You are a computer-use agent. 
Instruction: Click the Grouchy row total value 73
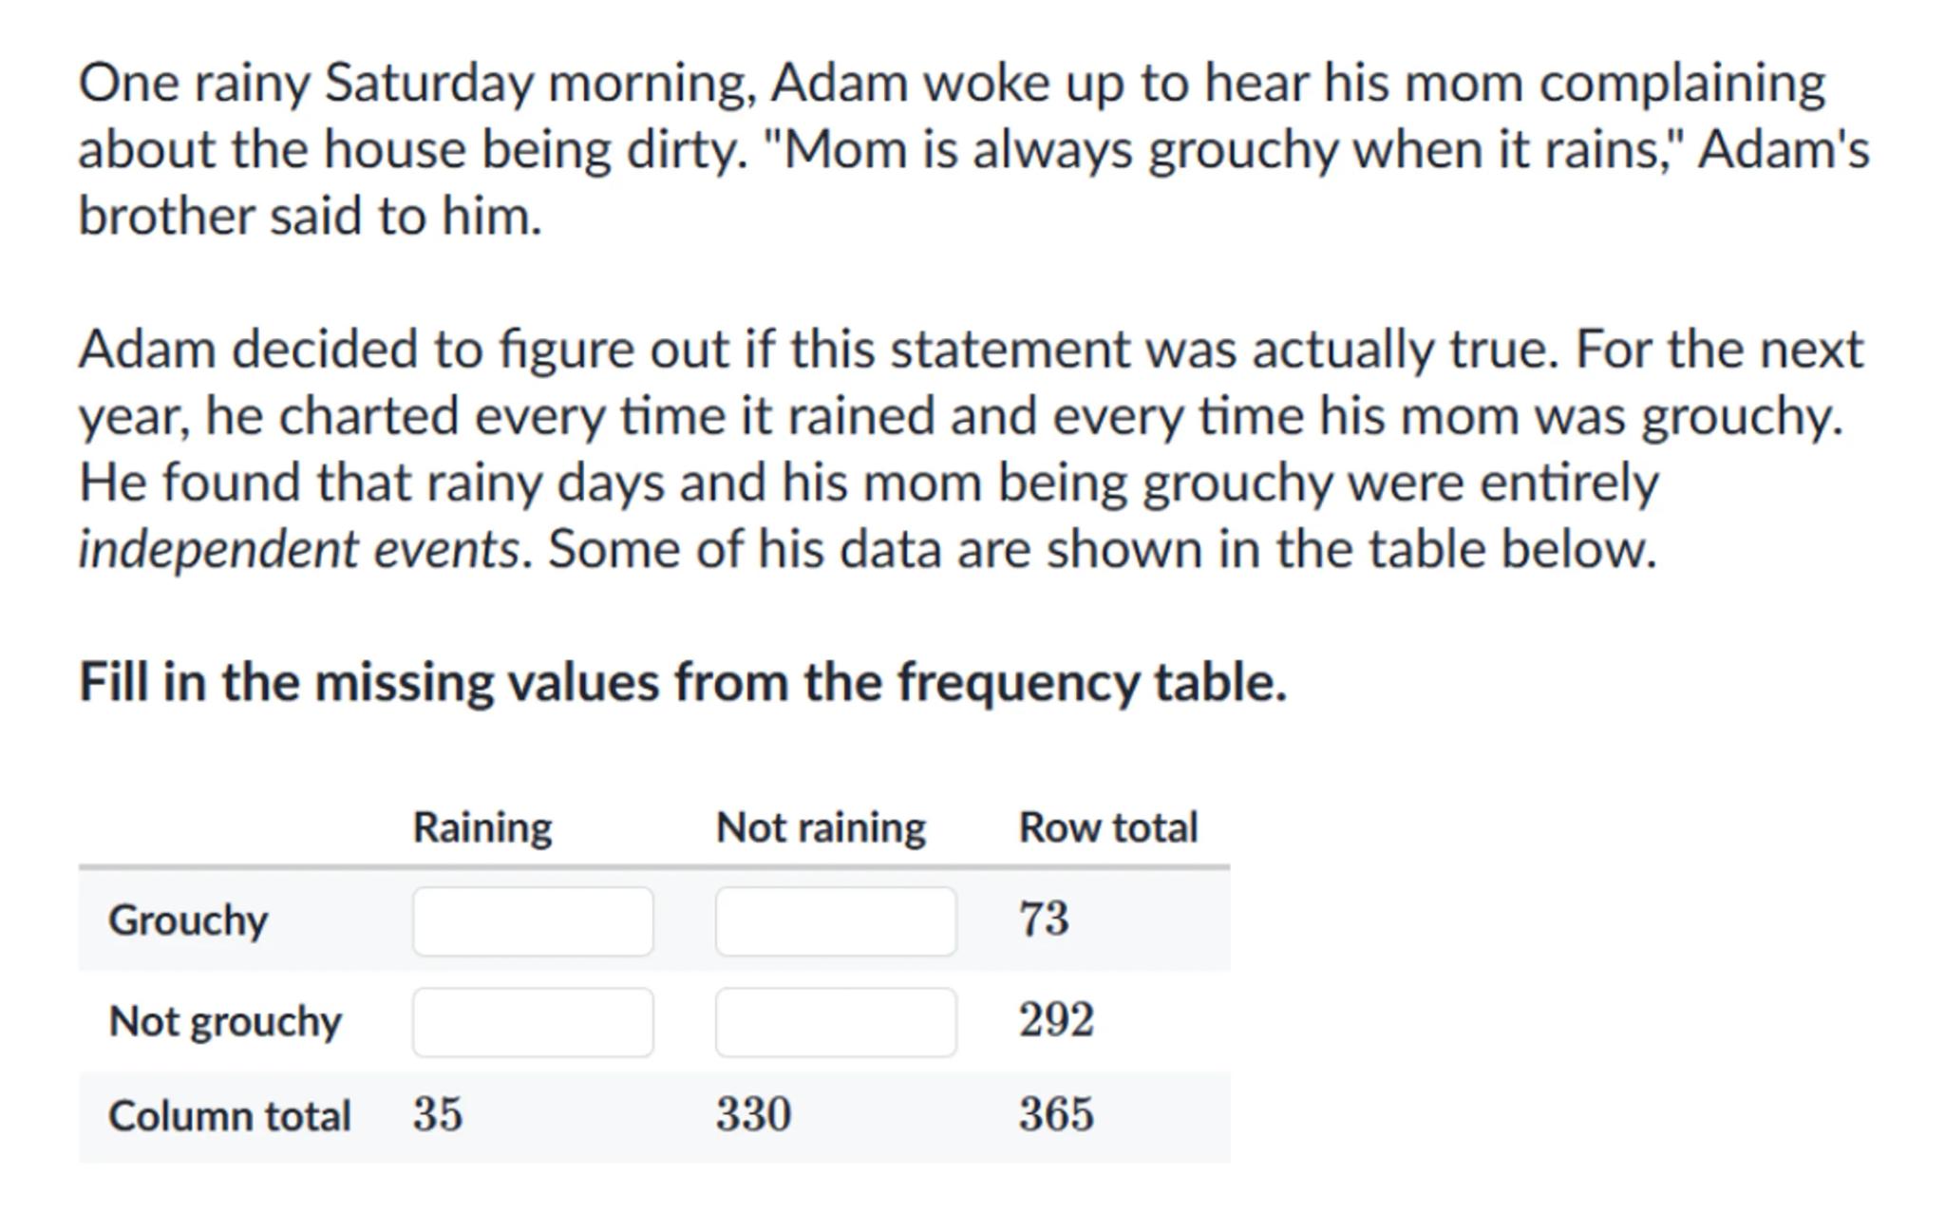point(1044,919)
